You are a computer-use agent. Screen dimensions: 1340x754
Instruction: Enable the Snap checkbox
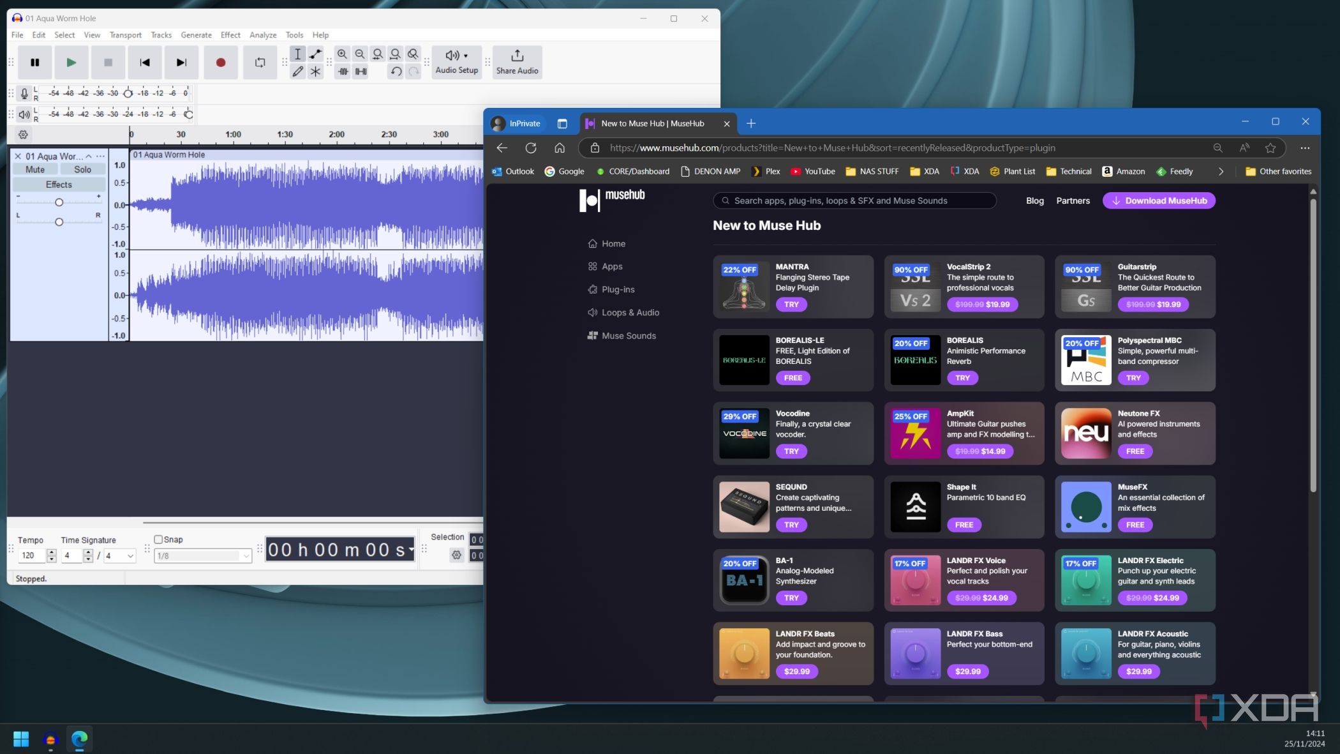click(158, 539)
